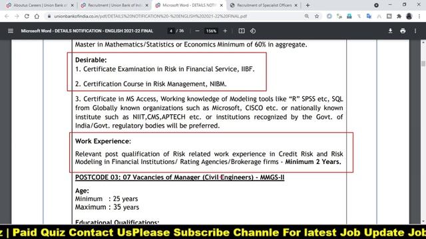Click the zoom magnifier icon in address bar

coord(307,16)
